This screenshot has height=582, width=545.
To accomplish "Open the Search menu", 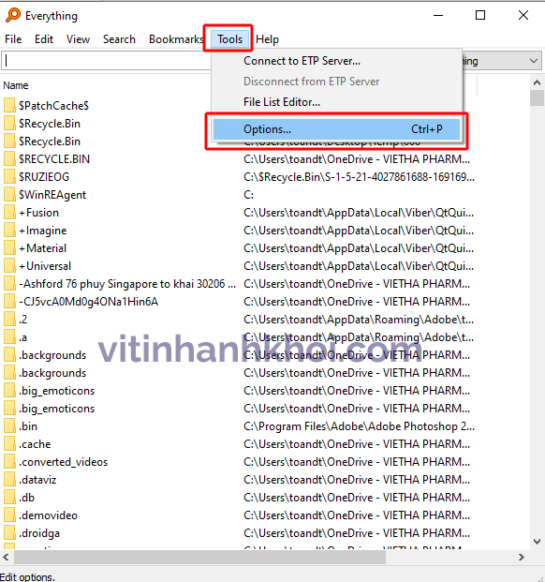I will (x=119, y=39).
